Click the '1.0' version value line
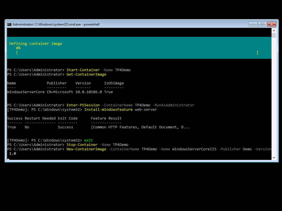The width and height of the screenshot is (282, 211). click(13, 154)
